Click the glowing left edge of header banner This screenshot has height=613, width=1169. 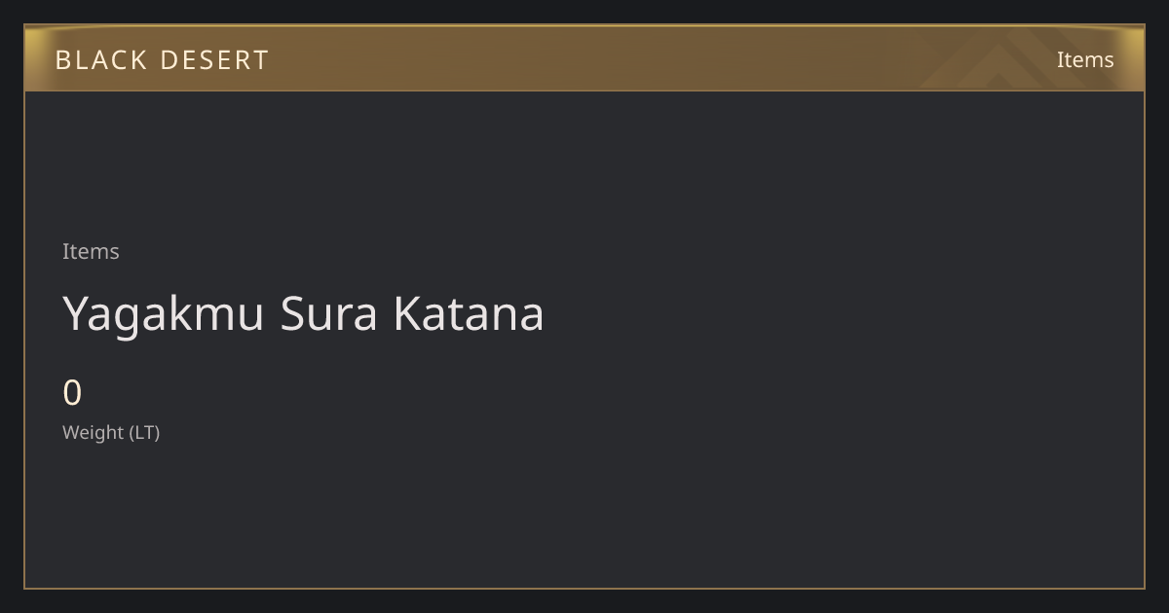[33, 58]
